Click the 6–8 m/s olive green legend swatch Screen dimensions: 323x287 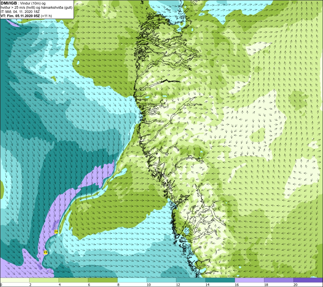pos(103,280)
